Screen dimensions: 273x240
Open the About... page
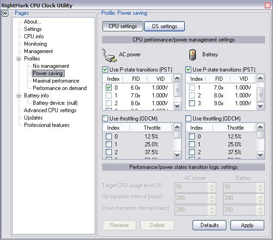[x=32, y=22]
